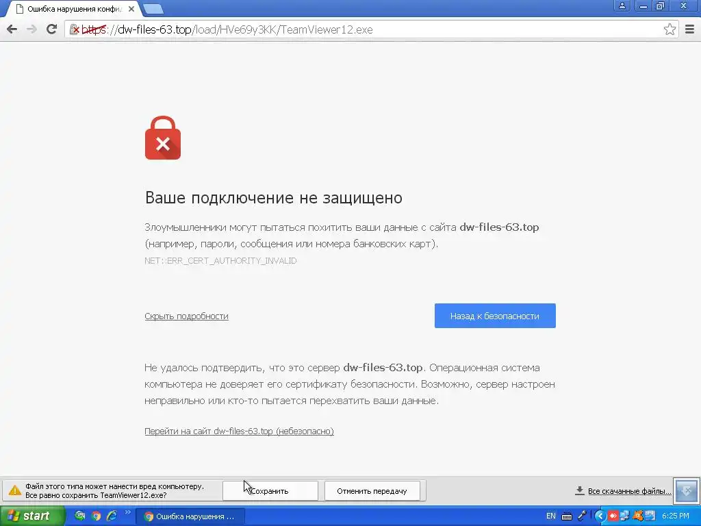This screenshot has height=526, width=701.
Task: Reload the page with the refresh icon
Action: pyautogui.click(x=52, y=29)
